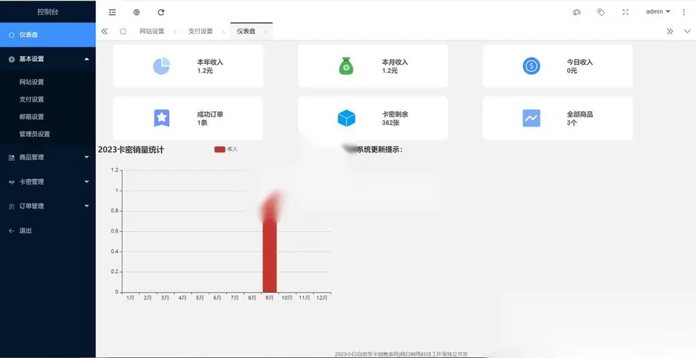Screen dimensions: 696x358
Task: Click the tag note icon in the top bar
Action: click(601, 13)
